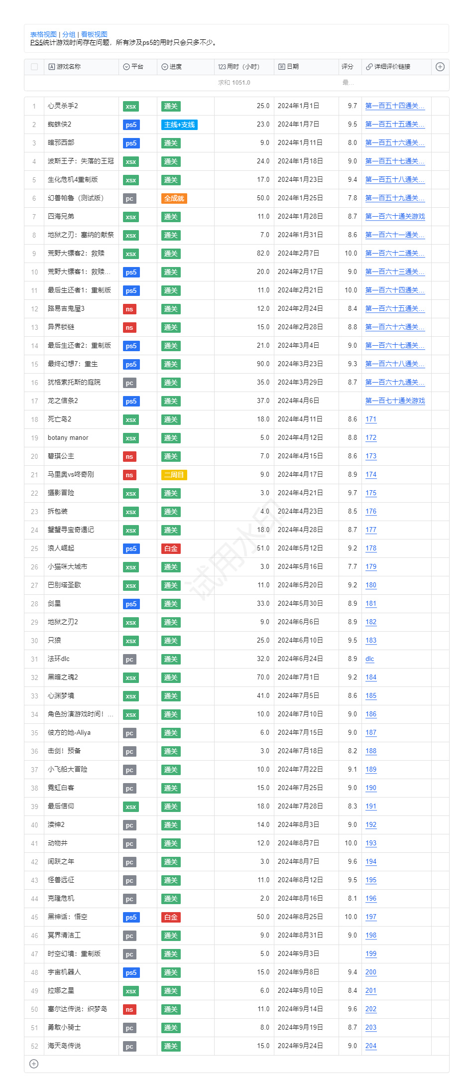Select row number 52
Viewport: 473px width, 1076px height.
34,1046
